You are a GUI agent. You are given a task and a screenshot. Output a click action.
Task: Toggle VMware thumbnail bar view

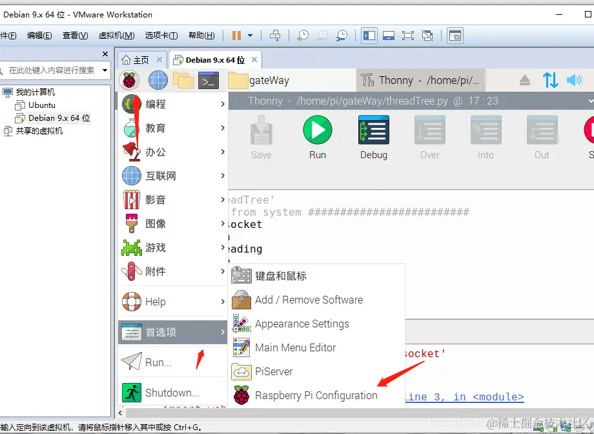tap(389, 36)
